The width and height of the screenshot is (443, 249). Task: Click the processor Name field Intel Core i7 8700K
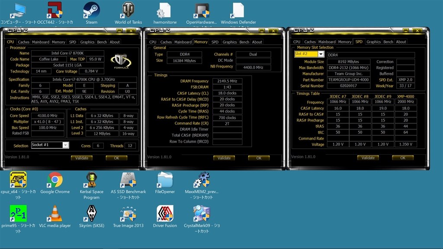coord(67,53)
